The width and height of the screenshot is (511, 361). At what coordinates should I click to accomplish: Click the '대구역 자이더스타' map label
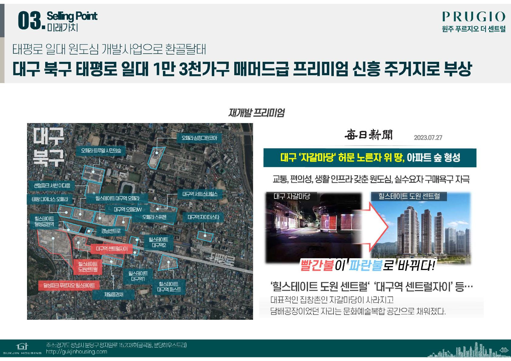click(203, 217)
